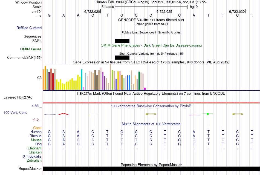
Task: Click the H3K27Ac Mark track title
Action: click(151, 94)
